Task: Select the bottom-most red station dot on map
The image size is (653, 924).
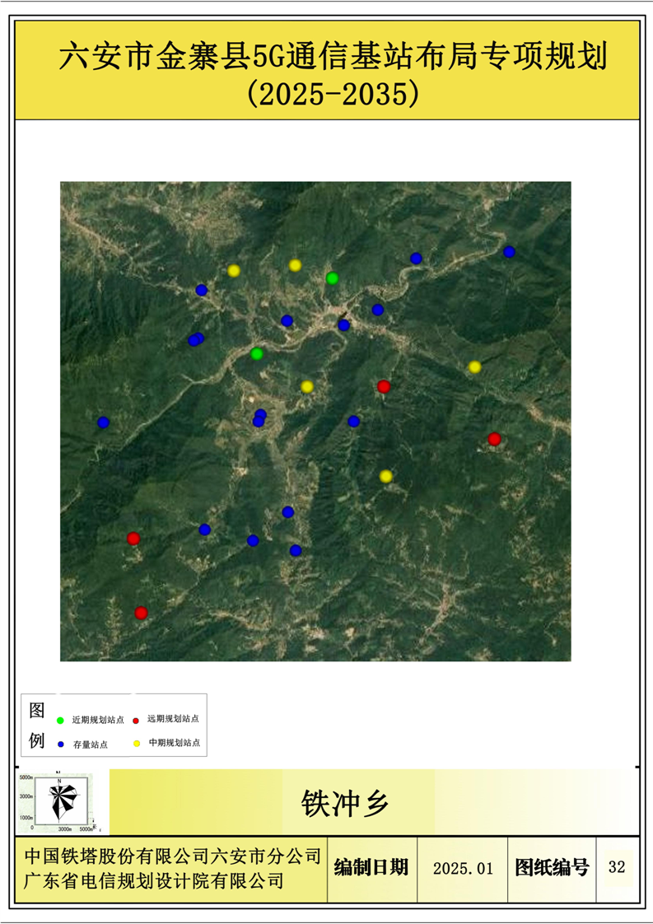Action: coord(141,613)
